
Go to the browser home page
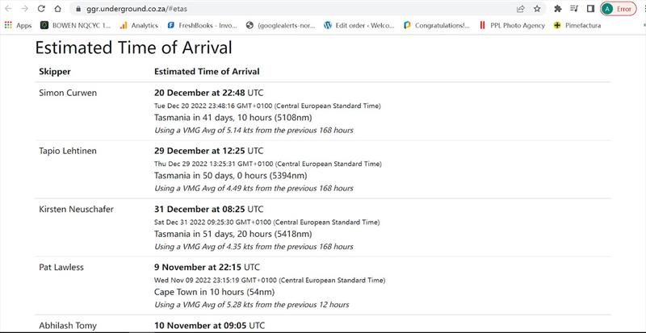click(58, 9)
